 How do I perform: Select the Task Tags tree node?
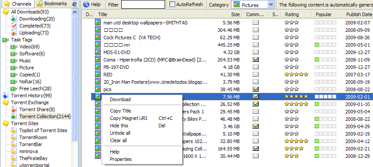pyautogui.click(x=21, y=40)
